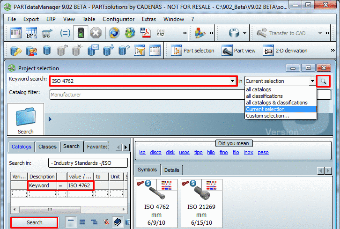Image resolution: width=340 pixels, height=229 pixels.
Task: Expand the blue triangle next to Search folder
Action: (50, 119)
